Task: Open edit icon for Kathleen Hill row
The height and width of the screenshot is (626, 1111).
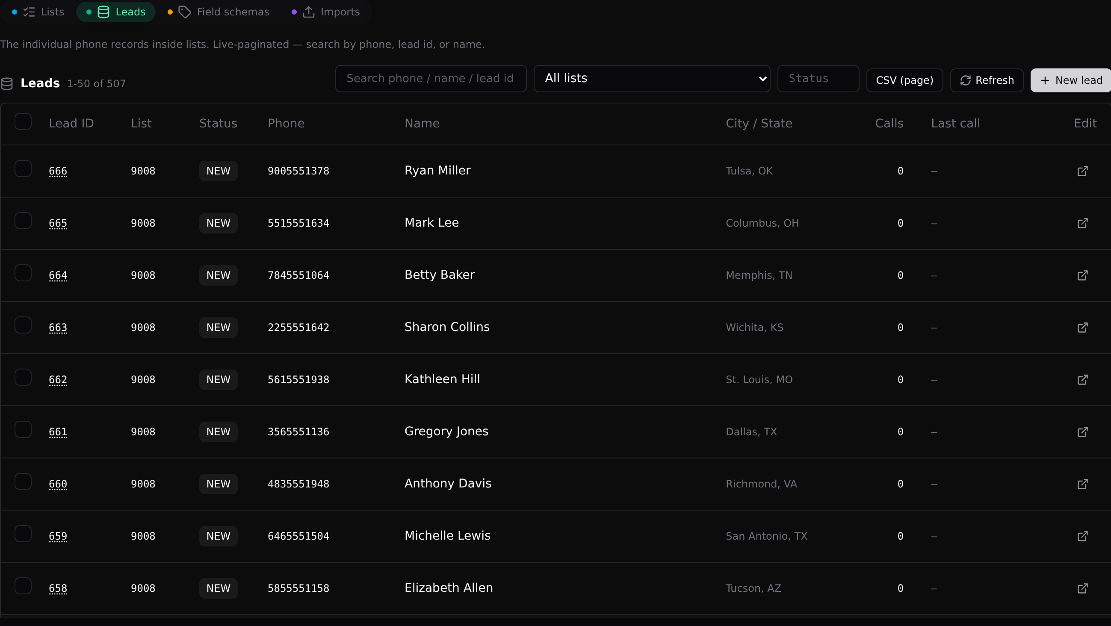Action: click(x=1082, y=380)
